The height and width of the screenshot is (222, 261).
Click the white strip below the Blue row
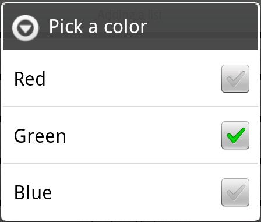pos(130,217)
